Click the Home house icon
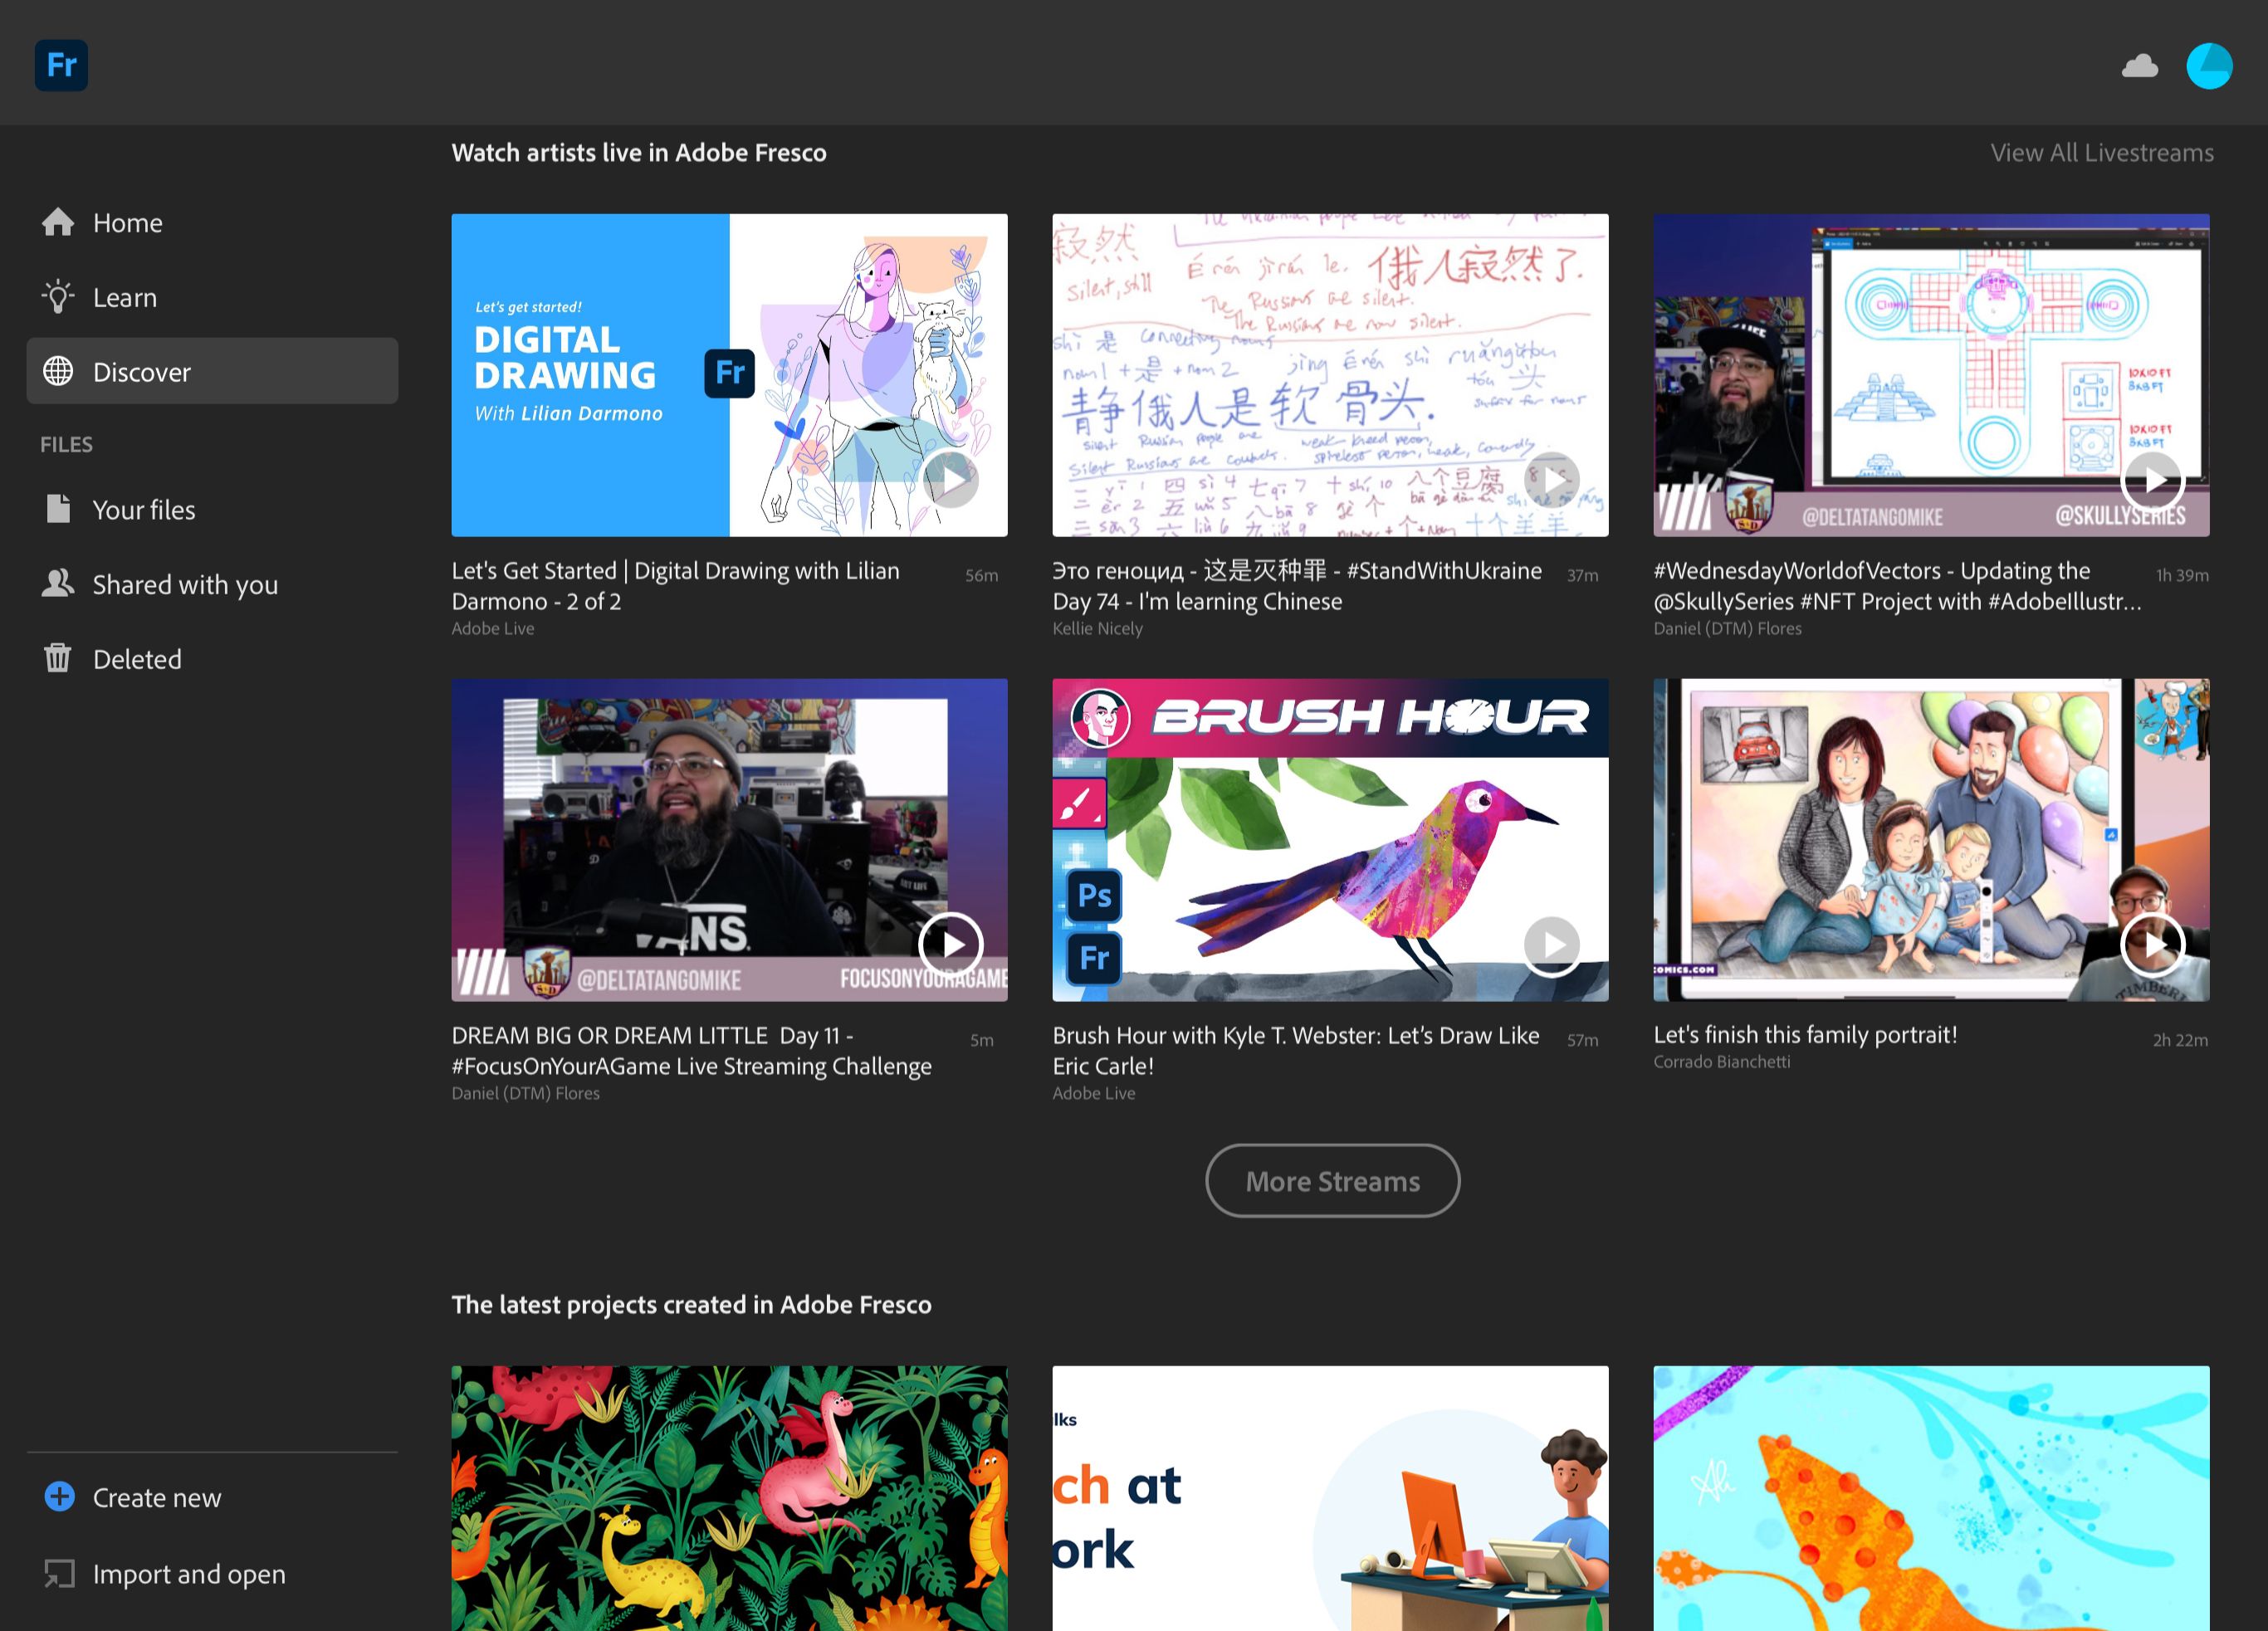Image resolution: width=2268 pixels, height=1631 pixels. click(58, 222)
